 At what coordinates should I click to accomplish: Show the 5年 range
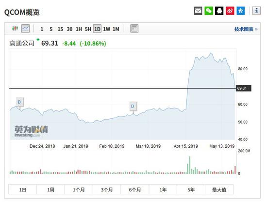coord(191,189)
